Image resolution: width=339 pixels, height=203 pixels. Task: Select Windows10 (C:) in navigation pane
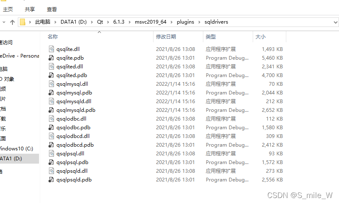pyautogui.click(x=17, y=149)
